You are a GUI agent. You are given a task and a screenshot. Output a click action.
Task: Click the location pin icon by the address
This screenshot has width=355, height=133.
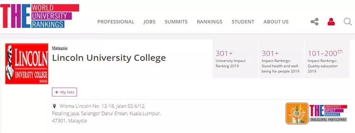54,106
